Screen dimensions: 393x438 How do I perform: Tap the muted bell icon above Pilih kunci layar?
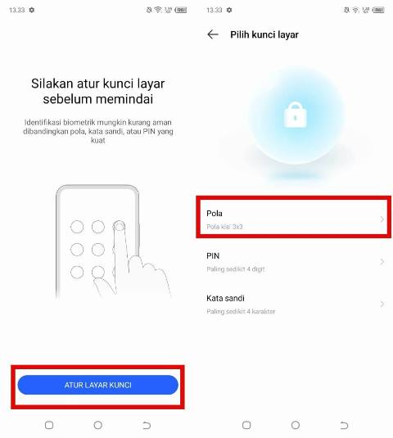click(x=346, y=10)
